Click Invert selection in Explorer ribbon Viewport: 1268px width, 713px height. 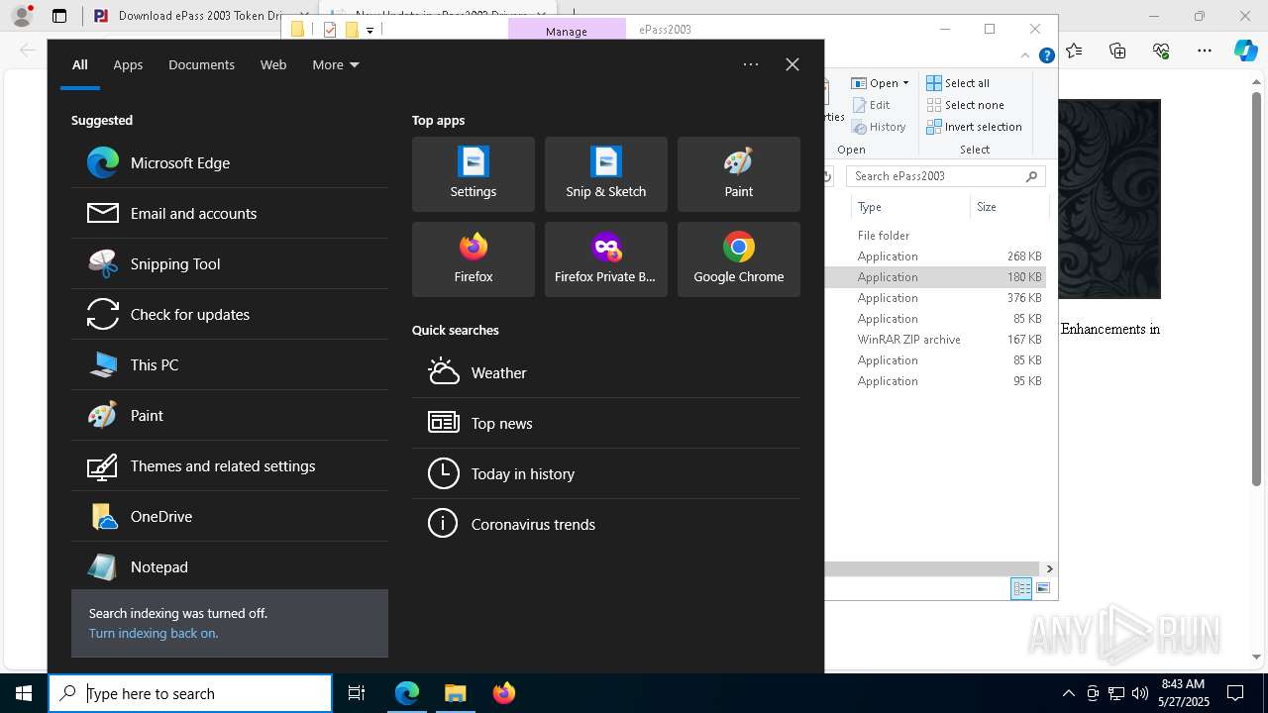pos(974,127)
